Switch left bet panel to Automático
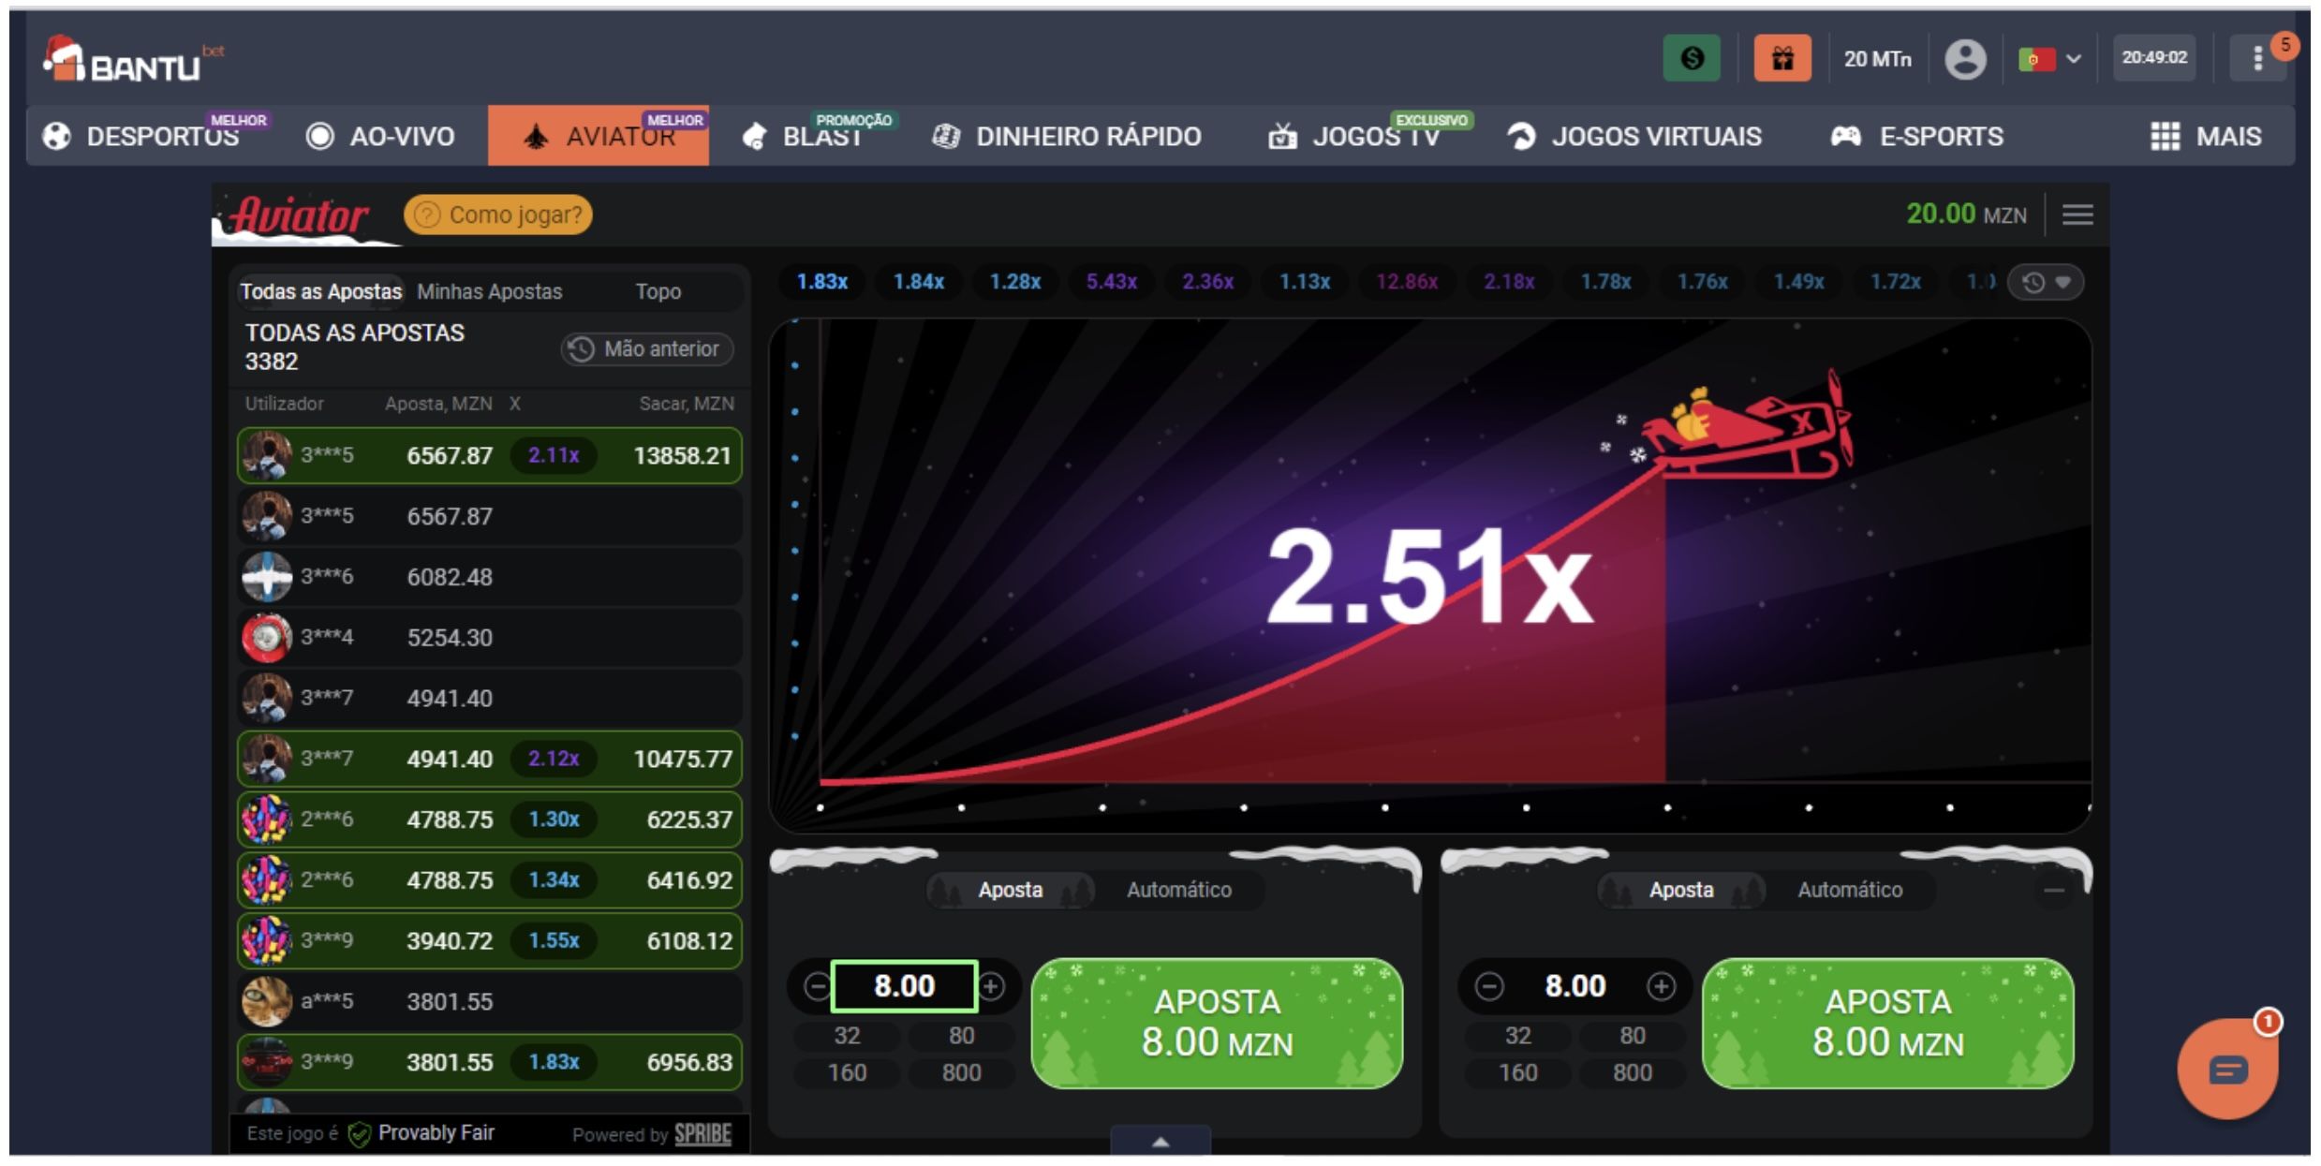 (1178, 890)
